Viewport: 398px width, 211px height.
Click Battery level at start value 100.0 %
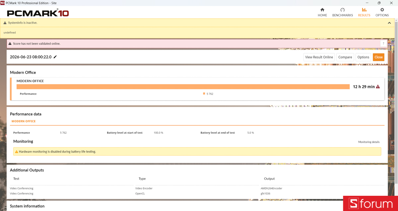click(159, 133)
